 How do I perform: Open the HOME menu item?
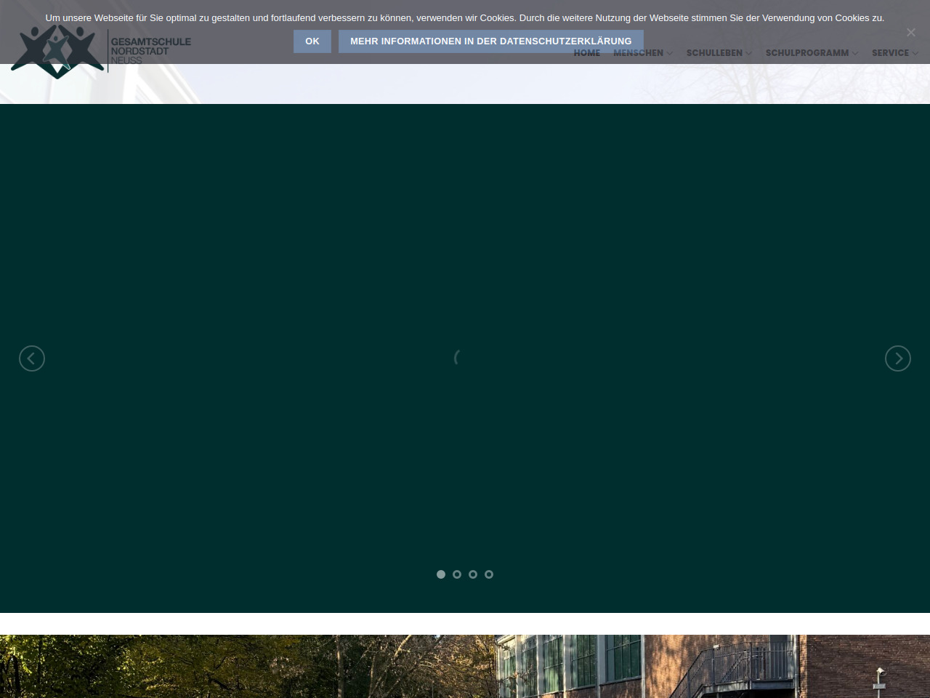pyautogui.click(x=587, y=53)
